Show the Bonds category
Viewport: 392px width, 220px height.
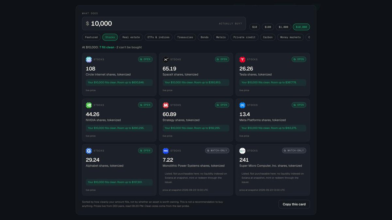click(x=204, y=37)
